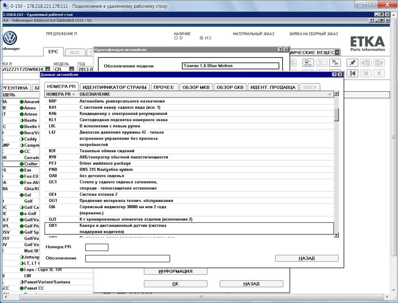Viewport: 398px width, 303px height.
Task: Open help in Идентификация автомобиля title bar
Action: 280,49
